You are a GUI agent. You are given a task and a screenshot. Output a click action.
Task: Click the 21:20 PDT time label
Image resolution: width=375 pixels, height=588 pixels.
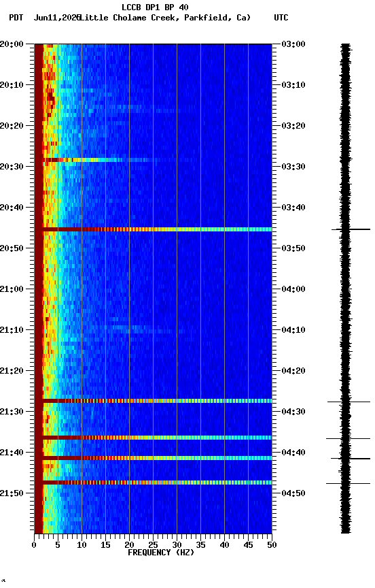point(12,371)
